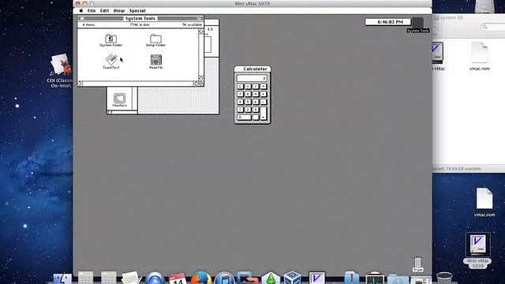The height and width of the screenshot is (284, 505).
Task: Open iTunes from the Dock
Action: pyautogui.click(x=224, y=278)
